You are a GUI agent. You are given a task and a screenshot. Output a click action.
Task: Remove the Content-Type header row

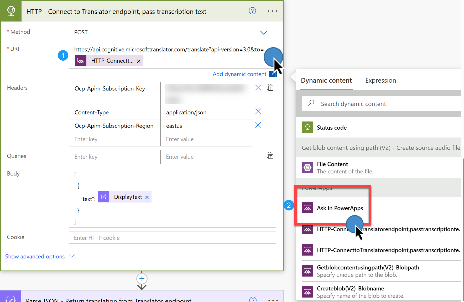[x=258, y=112]
